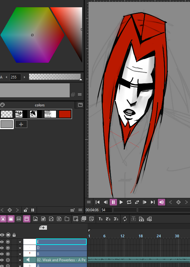
Task: Click the timeline scrub slider handle
Action: coord(137,210)
